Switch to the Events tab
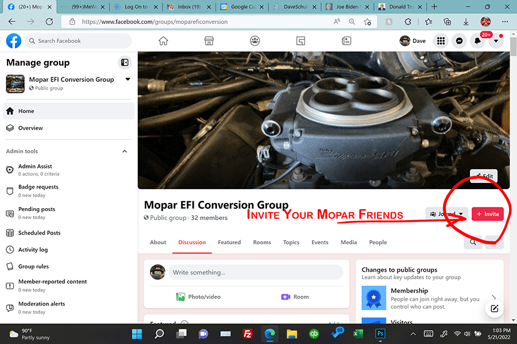517x344 pixels. pyautogui.click(x=320, y=243)
